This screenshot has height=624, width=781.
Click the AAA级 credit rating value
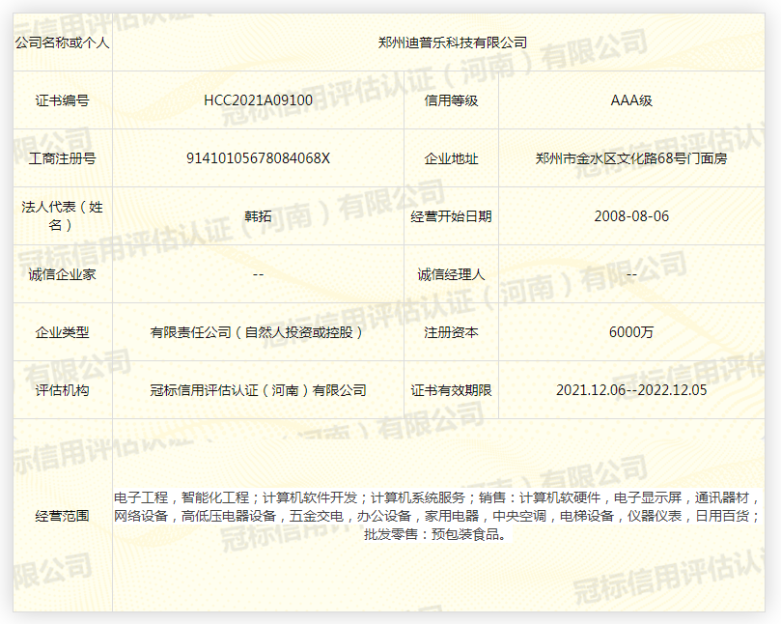(631, 100)
